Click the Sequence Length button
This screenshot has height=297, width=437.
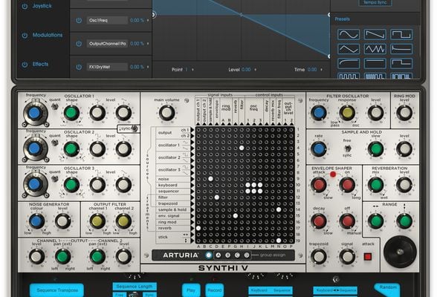[x=135, y=287]
